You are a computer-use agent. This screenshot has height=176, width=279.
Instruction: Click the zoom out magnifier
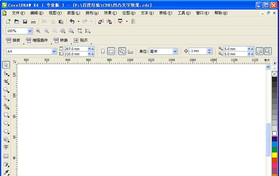click(46, 31)
